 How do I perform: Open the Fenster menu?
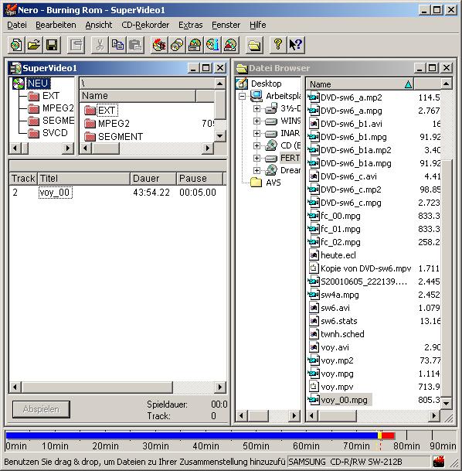pos(226,25)
